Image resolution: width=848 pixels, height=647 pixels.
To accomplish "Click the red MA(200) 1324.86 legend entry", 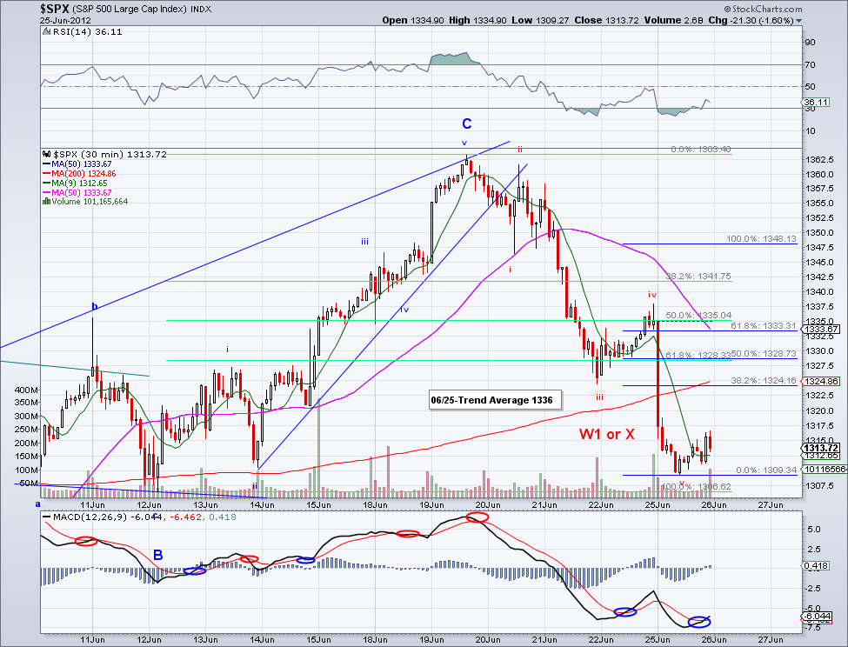I will [79, 174].
